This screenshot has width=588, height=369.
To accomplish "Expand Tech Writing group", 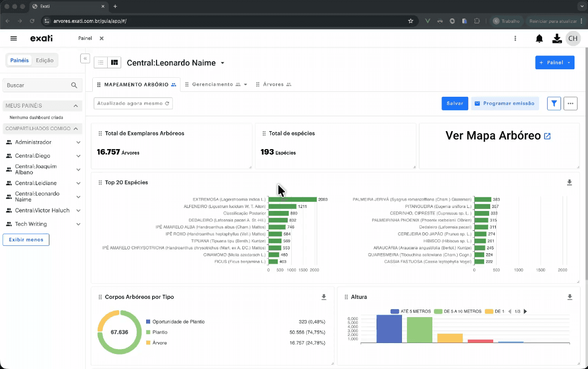I will 78,224.
